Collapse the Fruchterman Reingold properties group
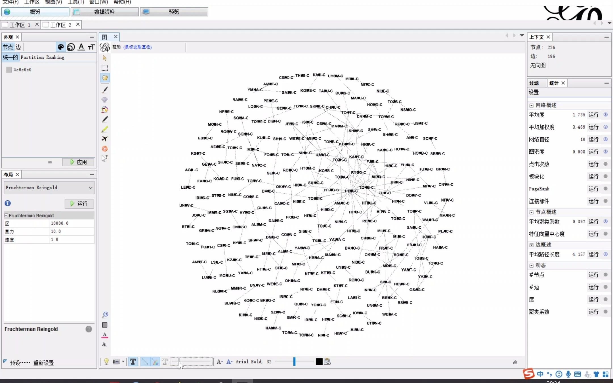613x383 pixels. [x=6, y=215]
